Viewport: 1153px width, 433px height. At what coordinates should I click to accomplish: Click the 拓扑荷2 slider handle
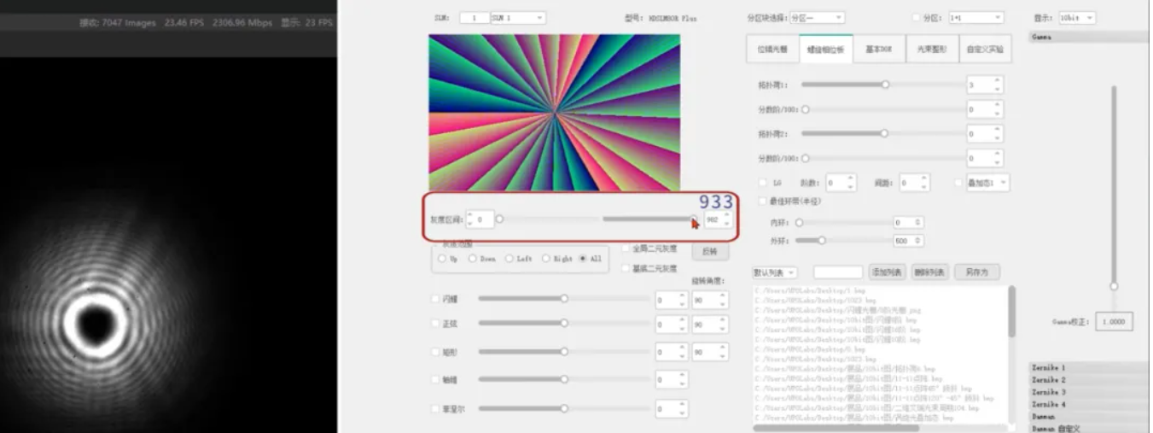click(884, 133)
